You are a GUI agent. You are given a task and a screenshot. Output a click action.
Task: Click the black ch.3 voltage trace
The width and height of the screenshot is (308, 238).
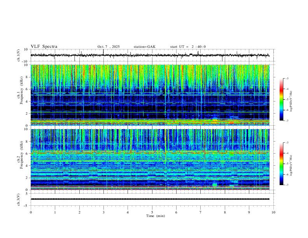[150, 199]
